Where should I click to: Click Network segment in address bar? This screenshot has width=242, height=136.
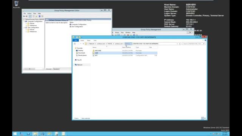(92, 44)
